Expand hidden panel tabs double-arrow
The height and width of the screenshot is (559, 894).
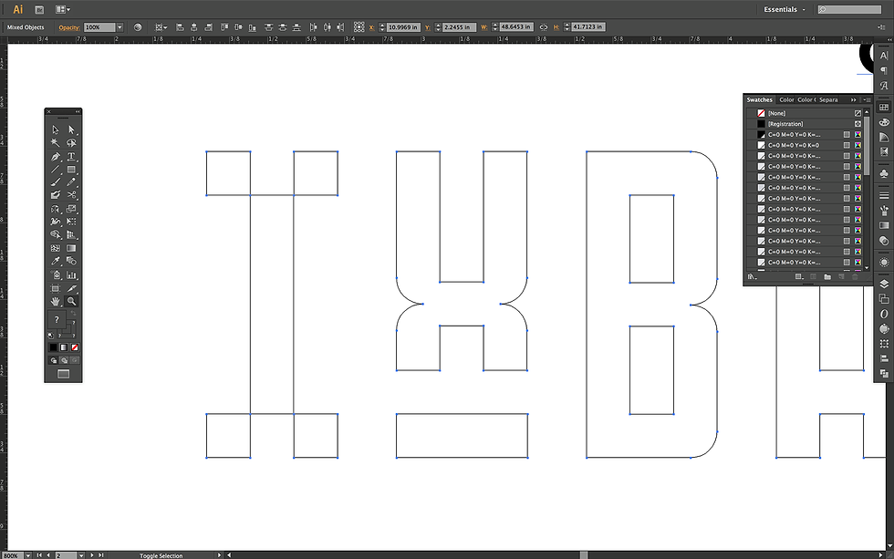click(854, 99)
